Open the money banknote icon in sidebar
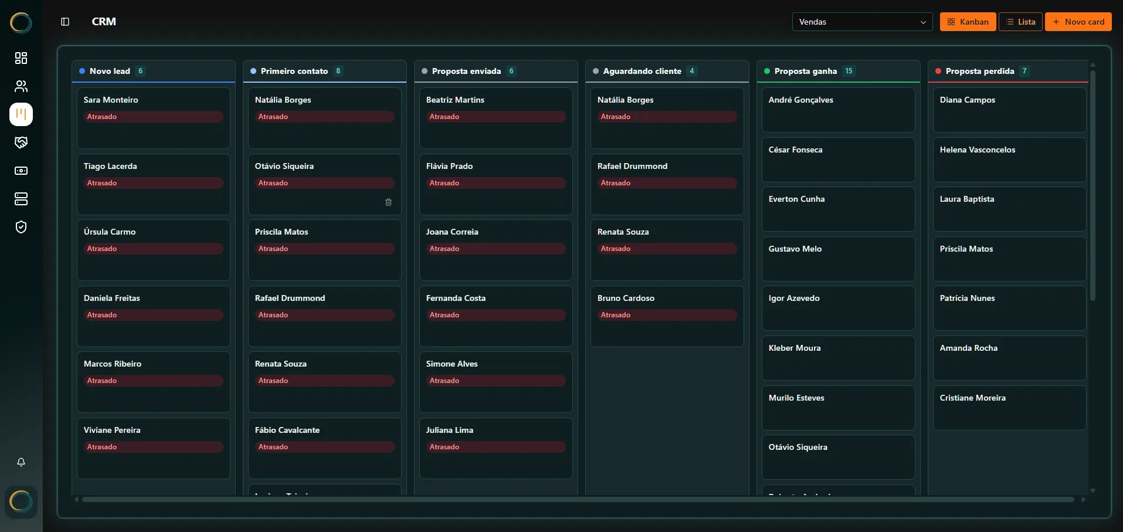This screenshot has height=532, width=1123. tap(21, 171)
